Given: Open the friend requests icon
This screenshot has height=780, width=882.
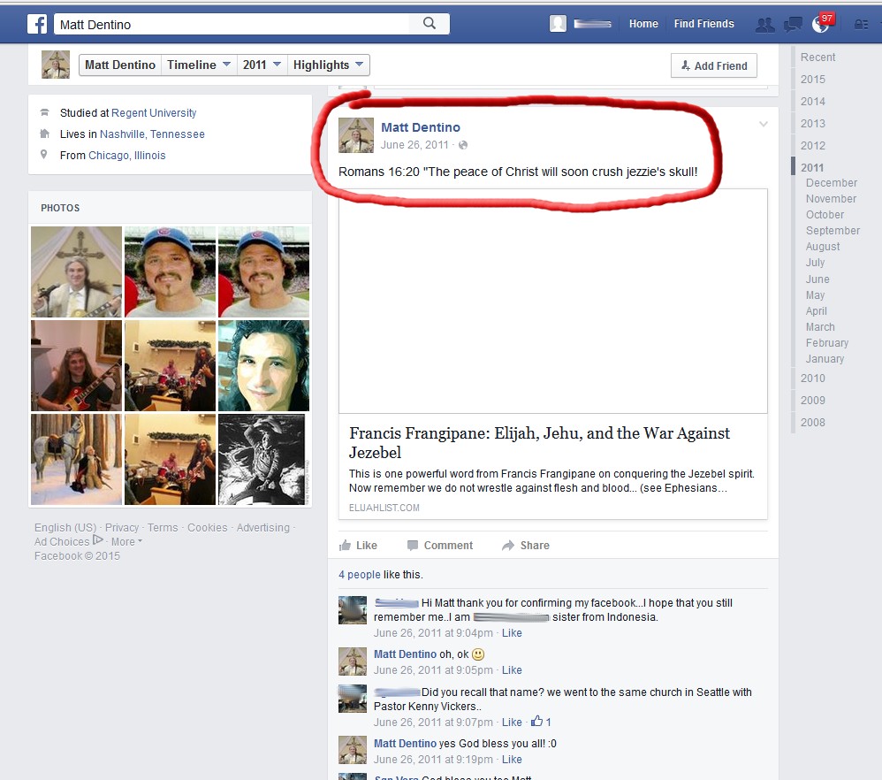Looking at the screenshot, I should point(764,24).
